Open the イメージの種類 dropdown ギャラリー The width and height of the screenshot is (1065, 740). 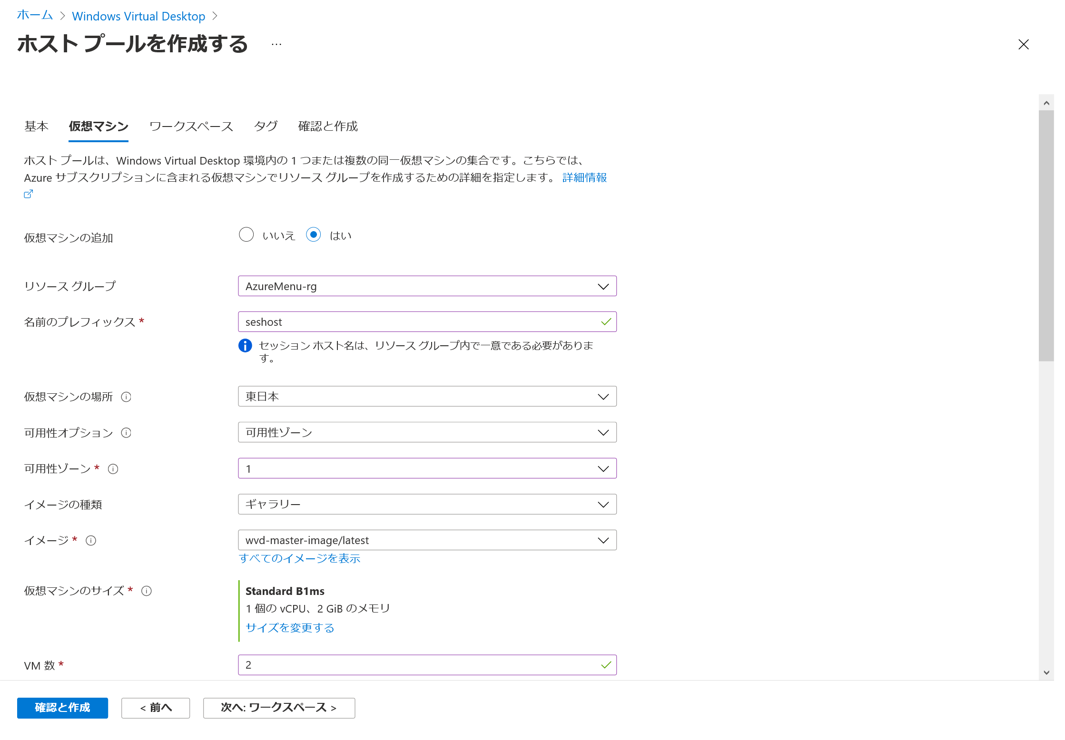427,505
